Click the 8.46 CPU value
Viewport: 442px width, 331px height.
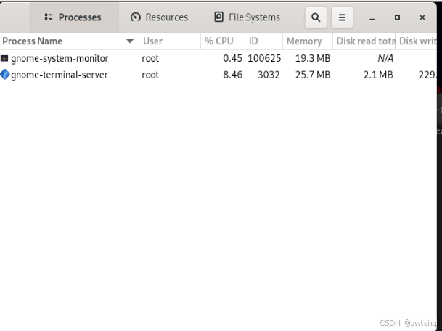point(232,75)
